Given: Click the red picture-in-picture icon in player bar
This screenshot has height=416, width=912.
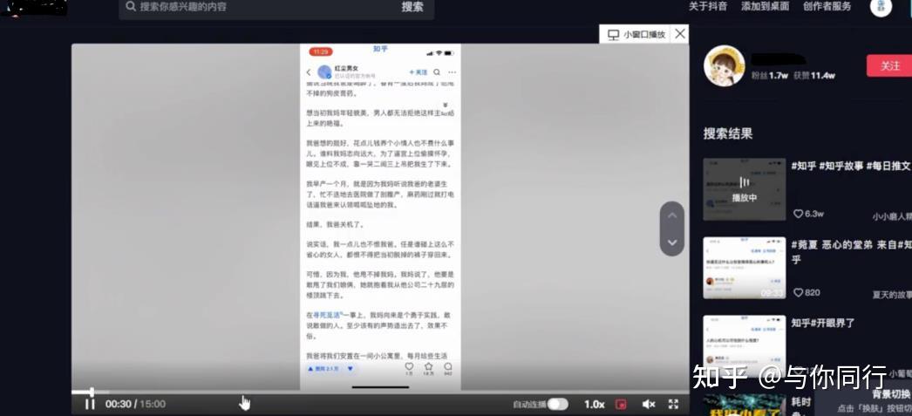Looking at the screenshot, I should tap(622, 404).
